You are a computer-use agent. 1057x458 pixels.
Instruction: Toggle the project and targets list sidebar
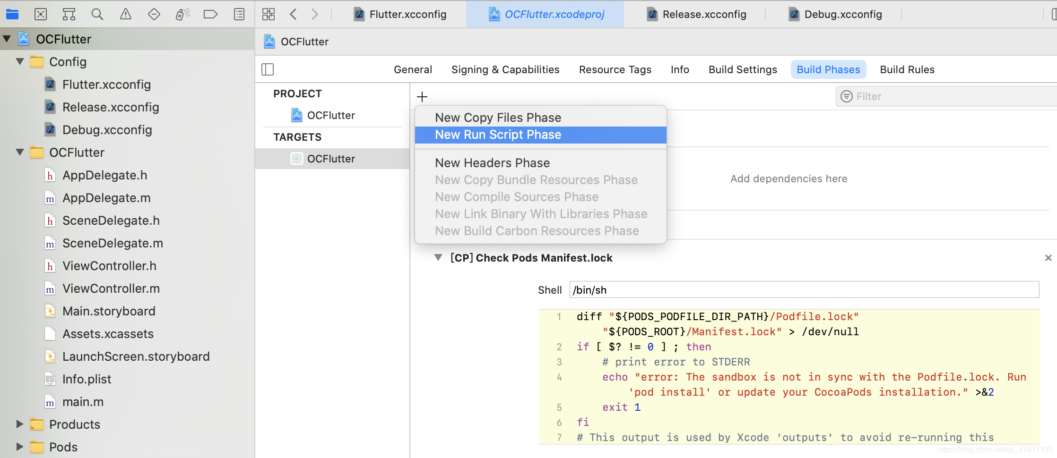point(268,69)
